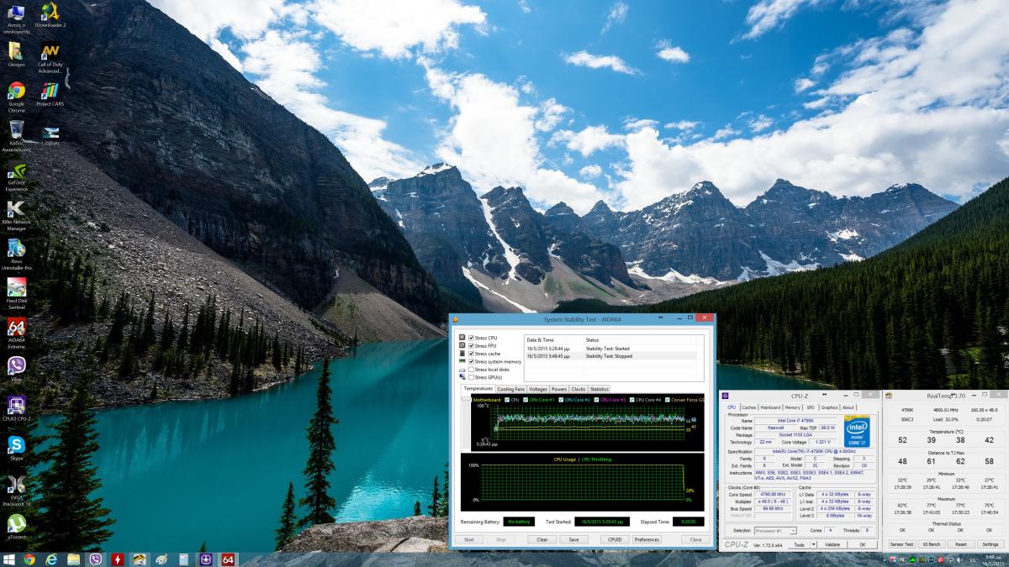Open the Giorgos user folder icon
Viewport: 1009px width, 567px height.
(x=17, y=55)
